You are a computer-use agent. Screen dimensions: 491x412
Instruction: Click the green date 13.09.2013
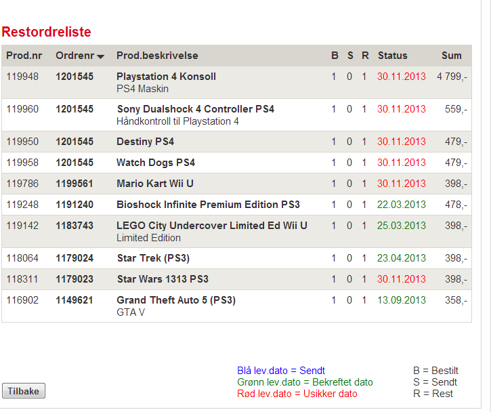click(x=402, y=300)
